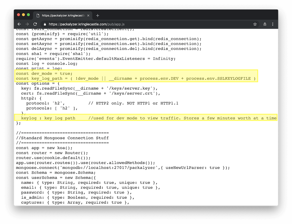The image size is (292, 224).
Task: Click the EventEmitter.defaultMaxListeners line
Action: tap(96, 59)
